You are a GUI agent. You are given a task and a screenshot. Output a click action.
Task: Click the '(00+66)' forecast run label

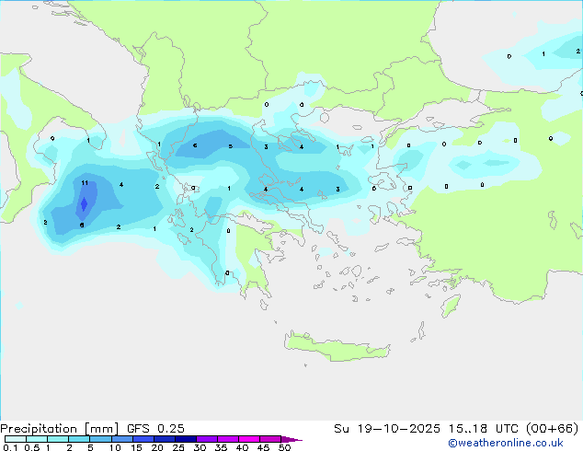(x=553, y=429)
